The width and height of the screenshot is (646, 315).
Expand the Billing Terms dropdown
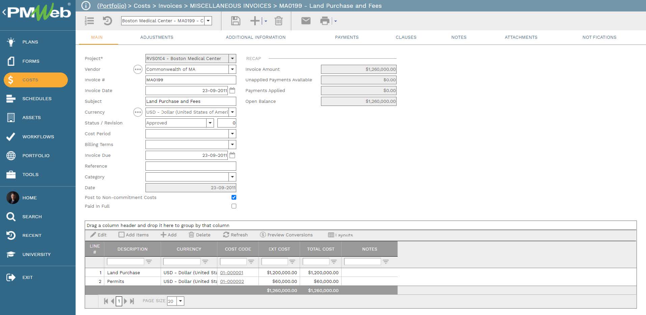[232, 144]
